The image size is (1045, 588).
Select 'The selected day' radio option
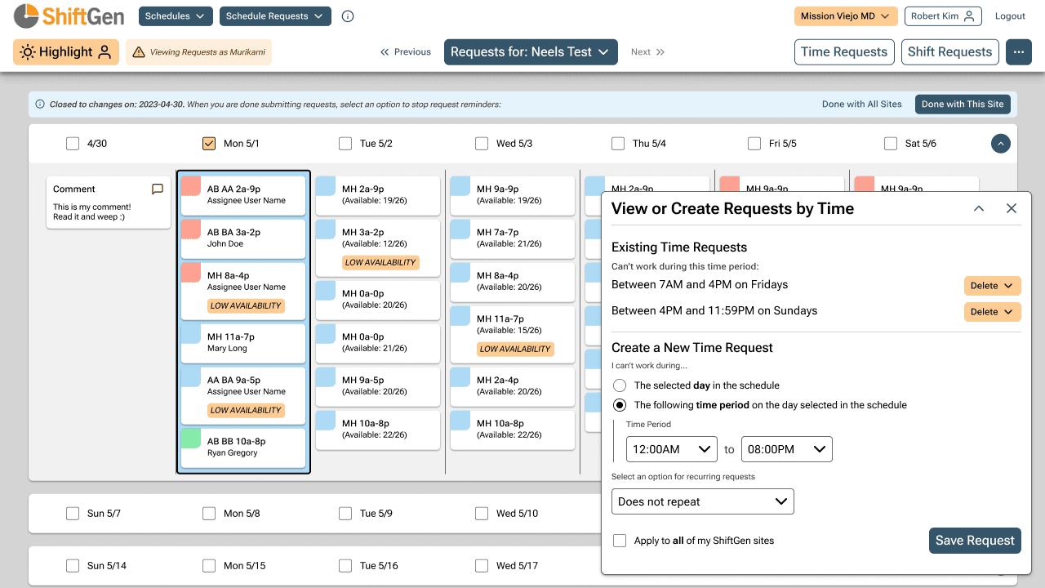point(620,385)
